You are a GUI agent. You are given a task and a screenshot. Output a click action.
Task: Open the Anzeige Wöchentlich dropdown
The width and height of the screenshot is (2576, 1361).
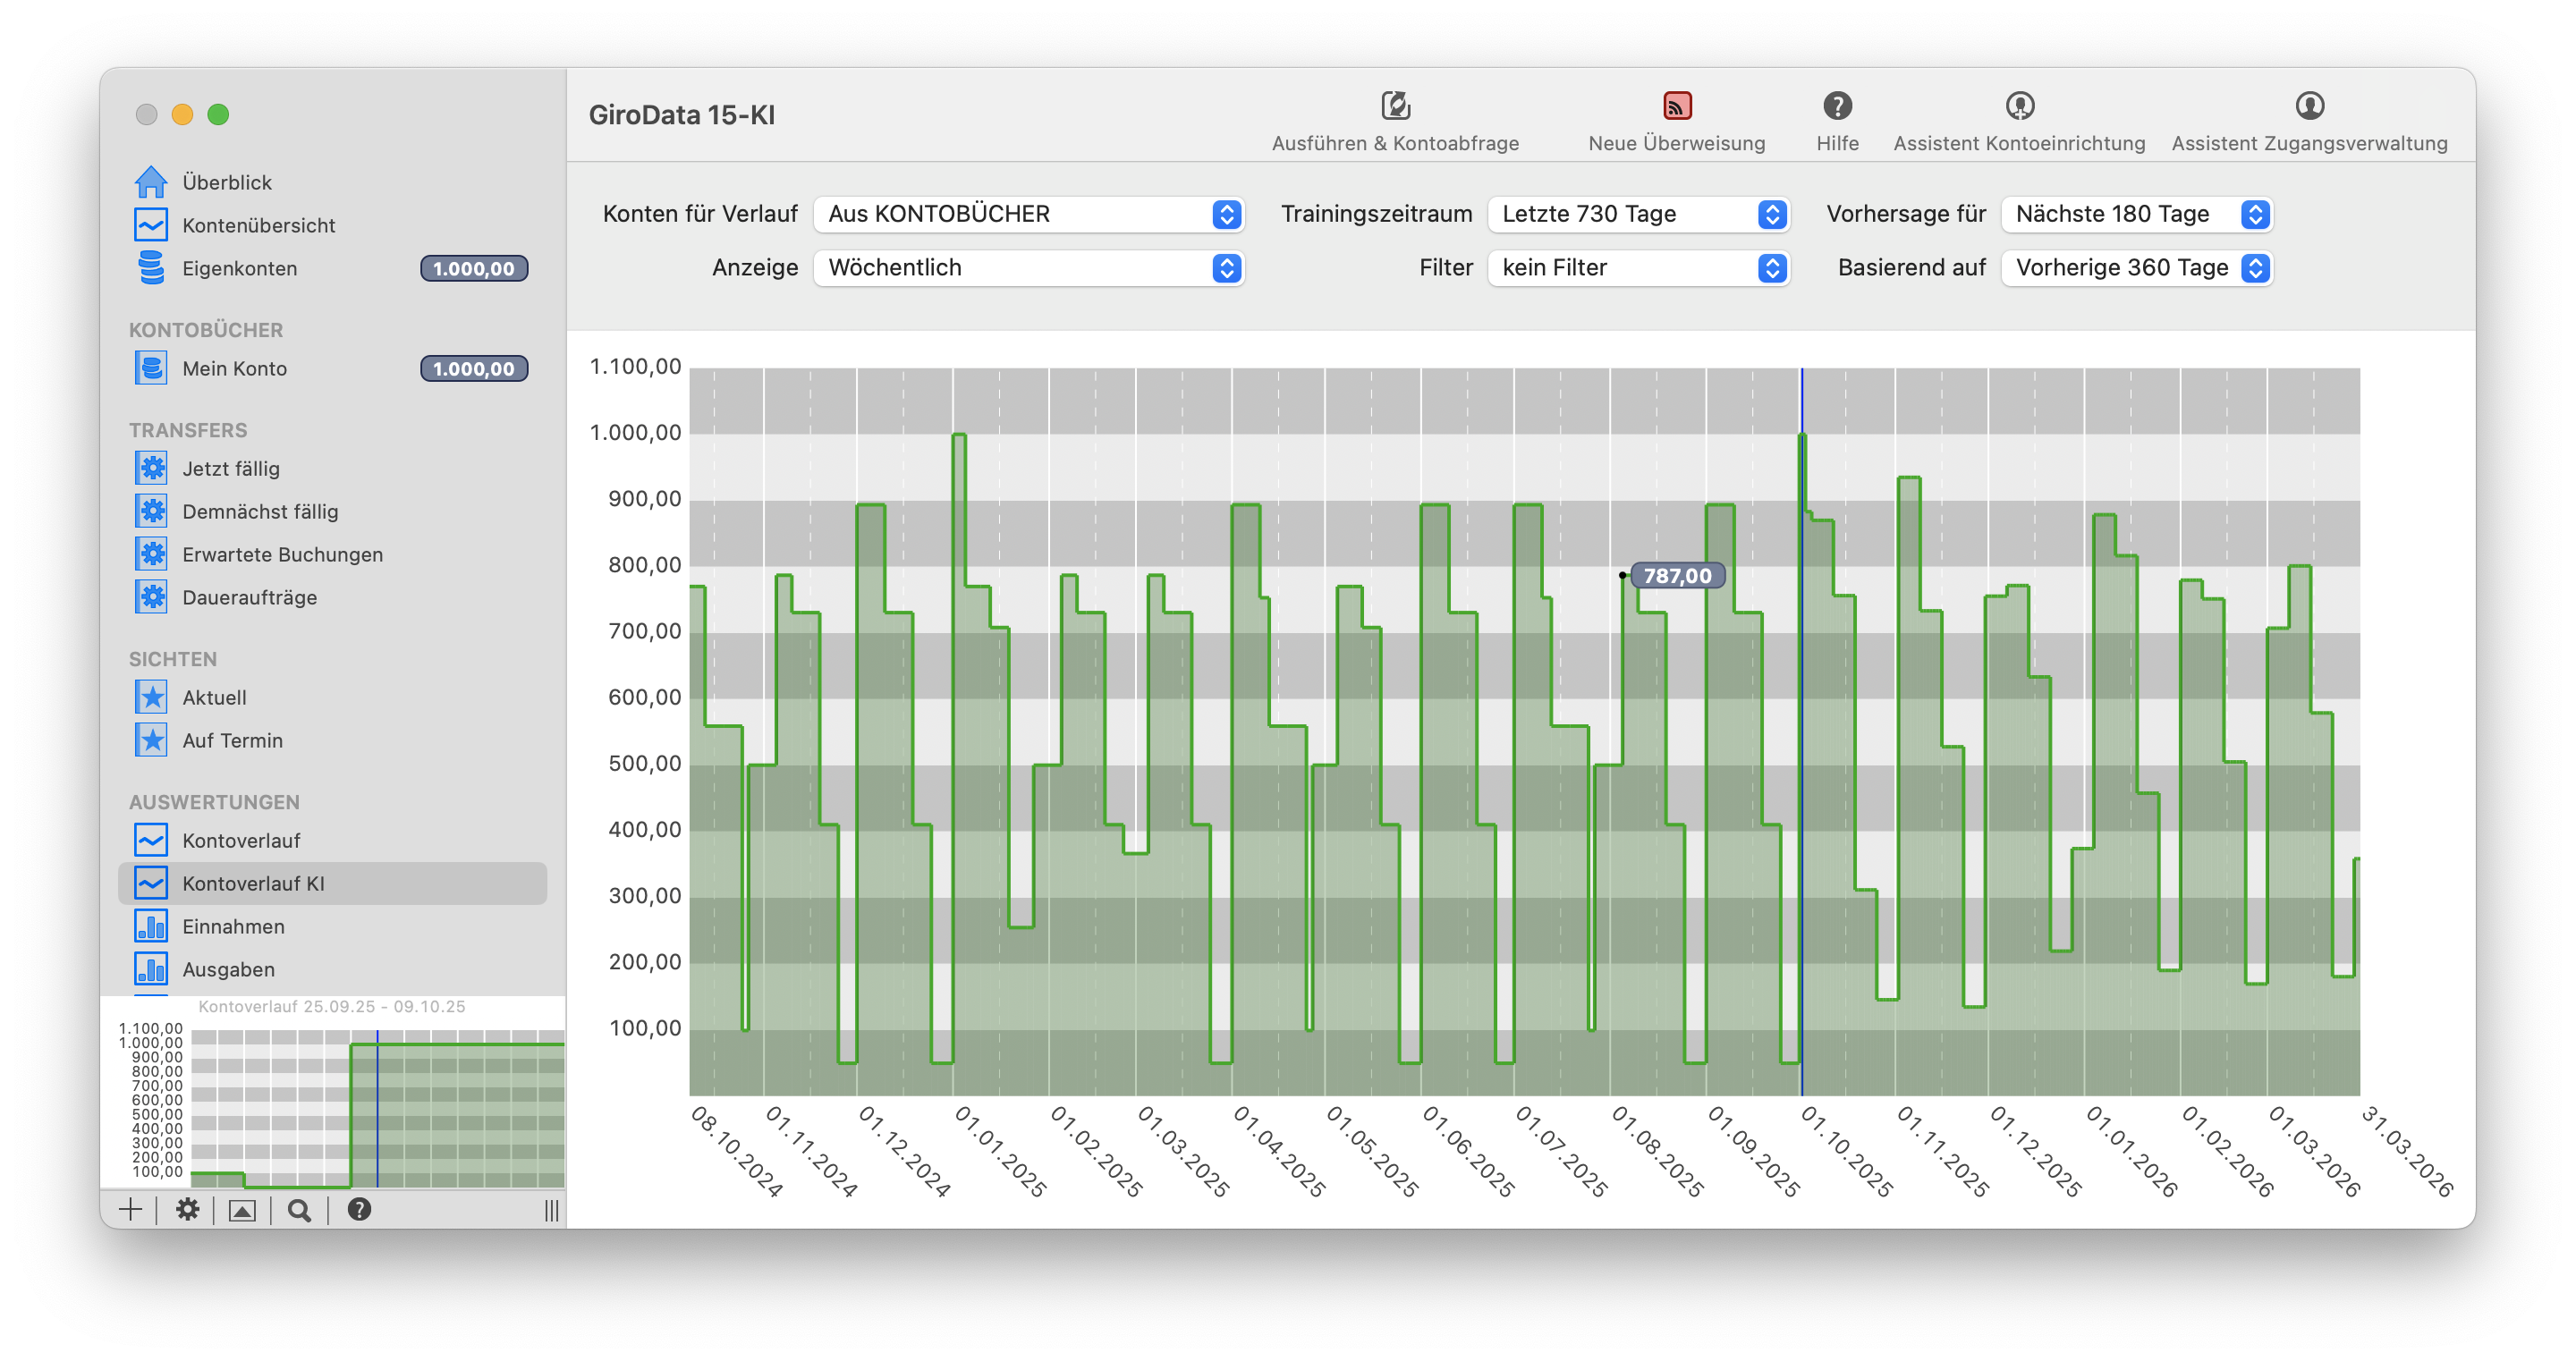[x=1028, y=268]
